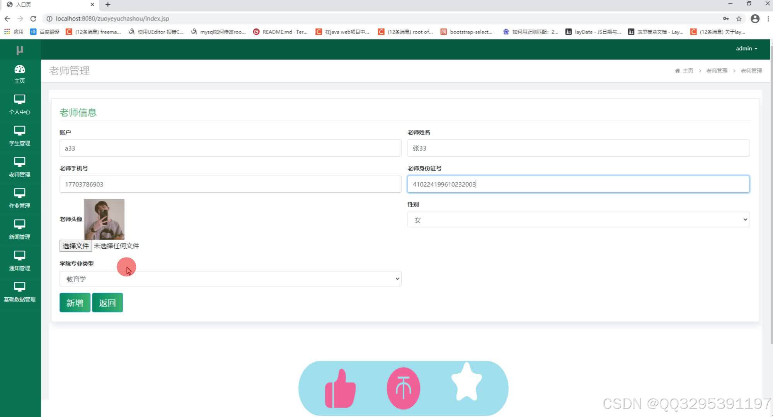
Task: Select the 入口页 browser tab
Action: (50, 5)
